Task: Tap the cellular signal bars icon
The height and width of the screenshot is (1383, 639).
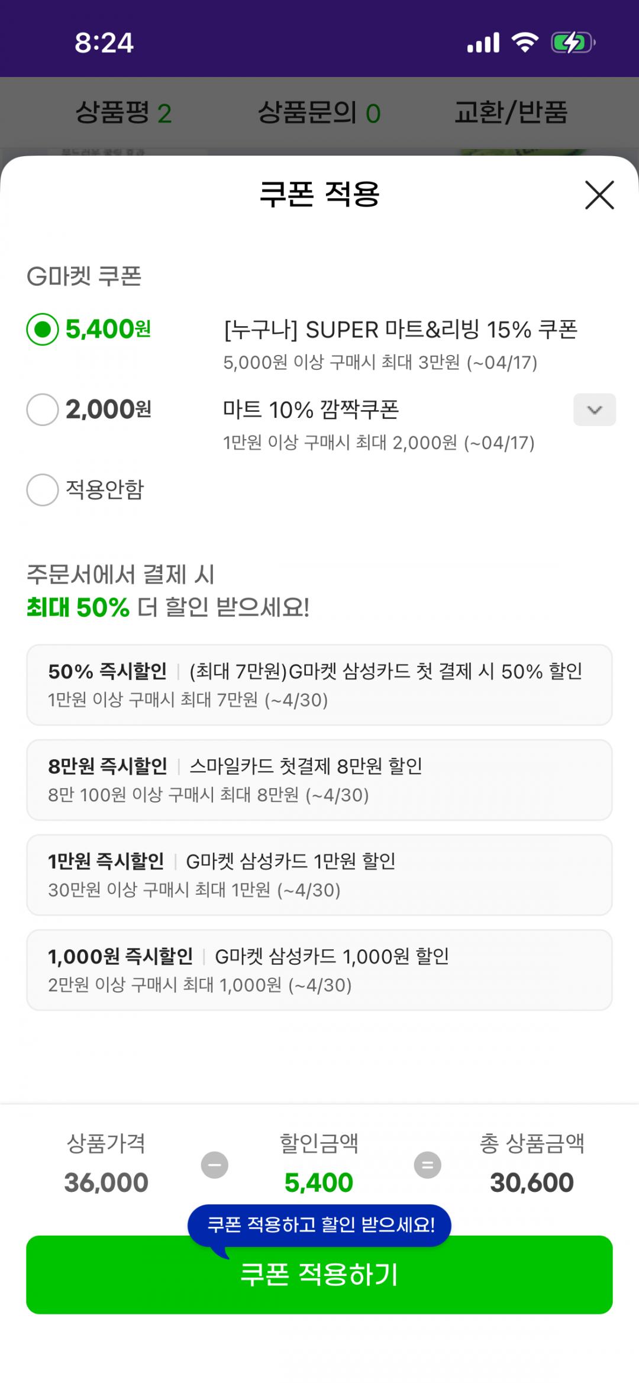Action: [x=483, y=43]
